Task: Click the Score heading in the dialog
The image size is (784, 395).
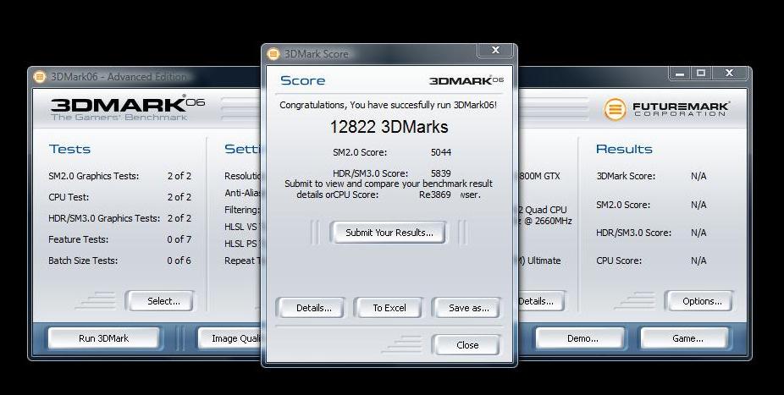Action: [x=302, y=80]
